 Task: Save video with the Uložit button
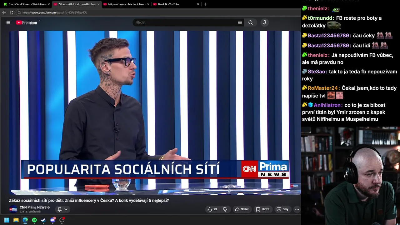click(x=262, y=209)
